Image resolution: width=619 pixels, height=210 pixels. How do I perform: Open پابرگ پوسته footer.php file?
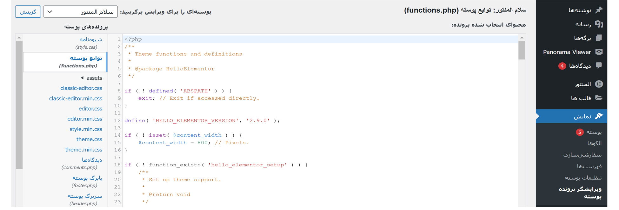(87, 181)
